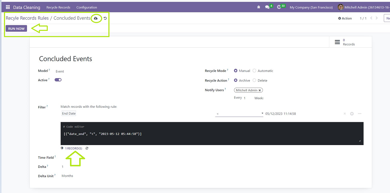The width and height of the screenshot is (390, 193).
Task: Refresh the matching record count
Action: (x=87, y=148)
